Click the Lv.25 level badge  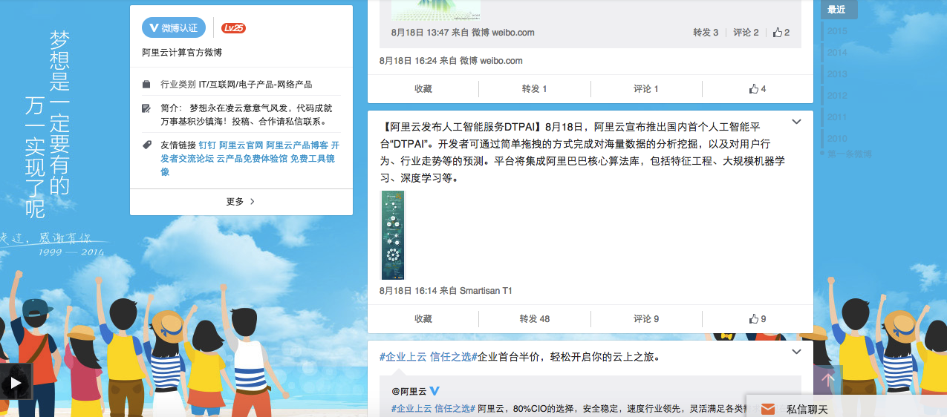coord(233,28)
